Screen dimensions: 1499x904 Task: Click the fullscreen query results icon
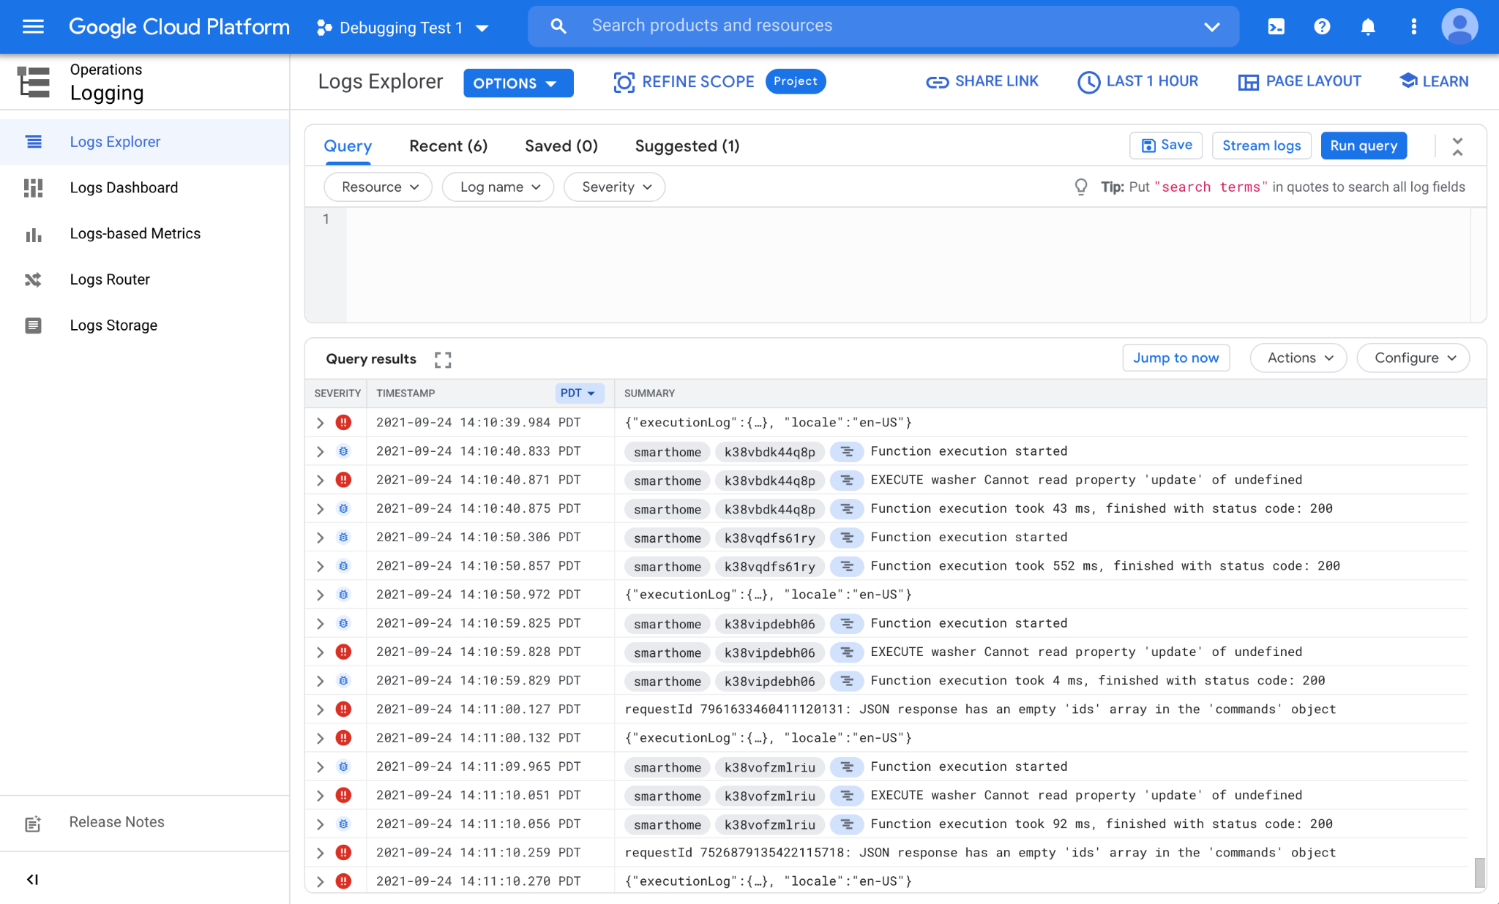click(x=443, y=359)
